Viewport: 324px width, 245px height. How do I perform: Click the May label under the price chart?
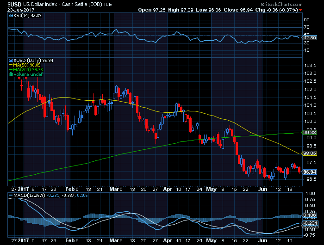click(x=212, y=189)
